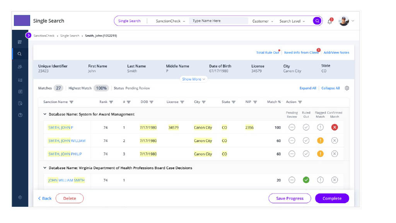The width and height of the screenshot is (396, 223).
Task: Open Add/View Notes
Action: [336, 53]
